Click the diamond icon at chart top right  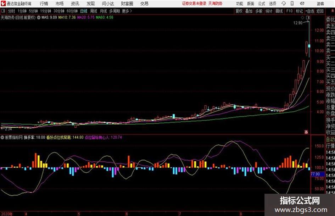(x=302, y=17)
